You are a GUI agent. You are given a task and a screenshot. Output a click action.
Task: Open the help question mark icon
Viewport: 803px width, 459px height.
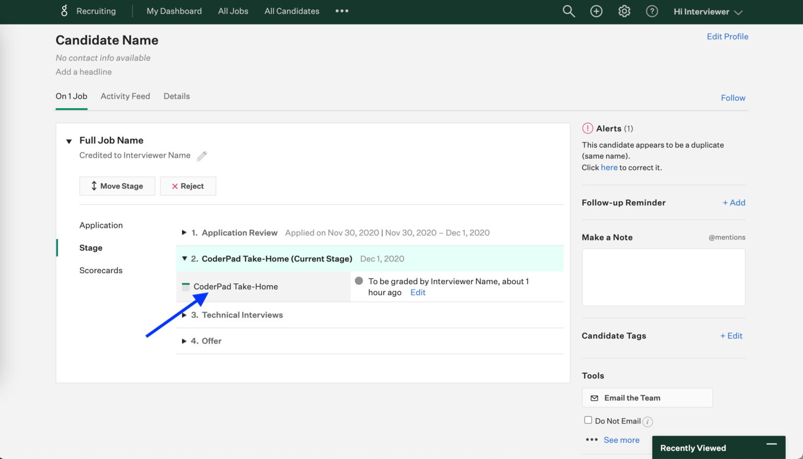coord(652,11)
